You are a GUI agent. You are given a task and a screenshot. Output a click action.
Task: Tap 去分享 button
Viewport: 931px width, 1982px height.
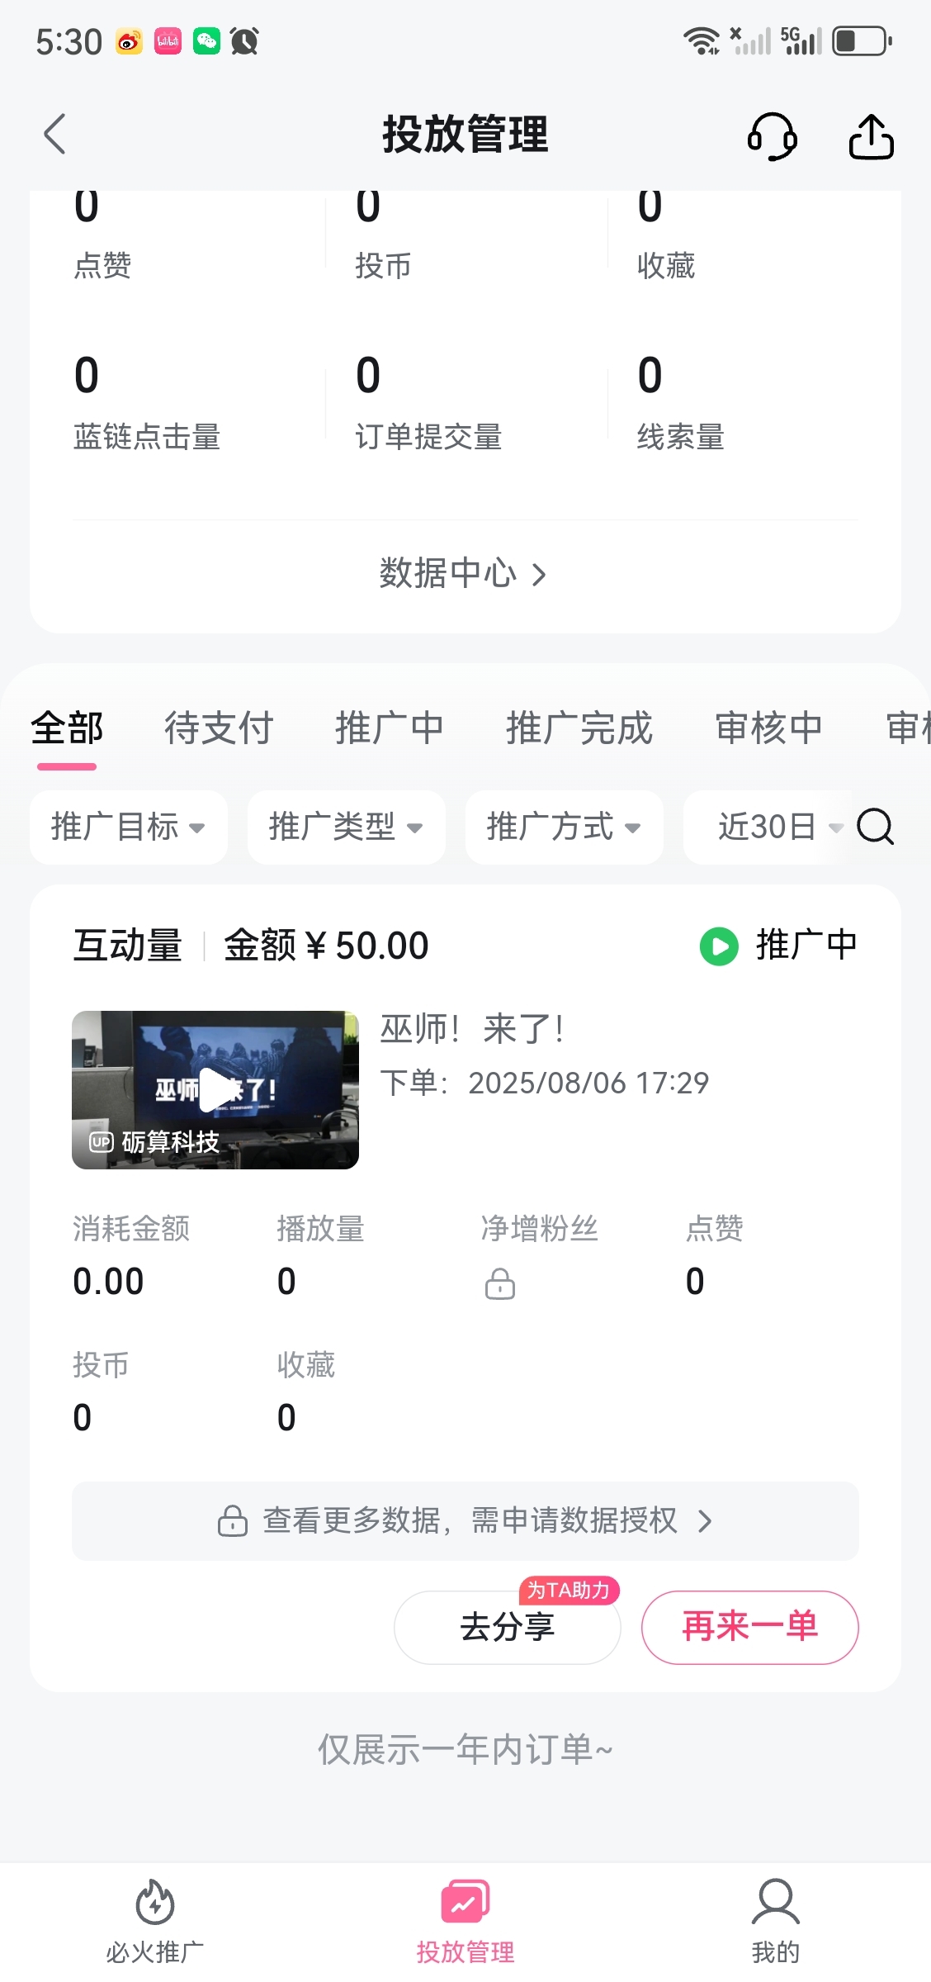508,1628
